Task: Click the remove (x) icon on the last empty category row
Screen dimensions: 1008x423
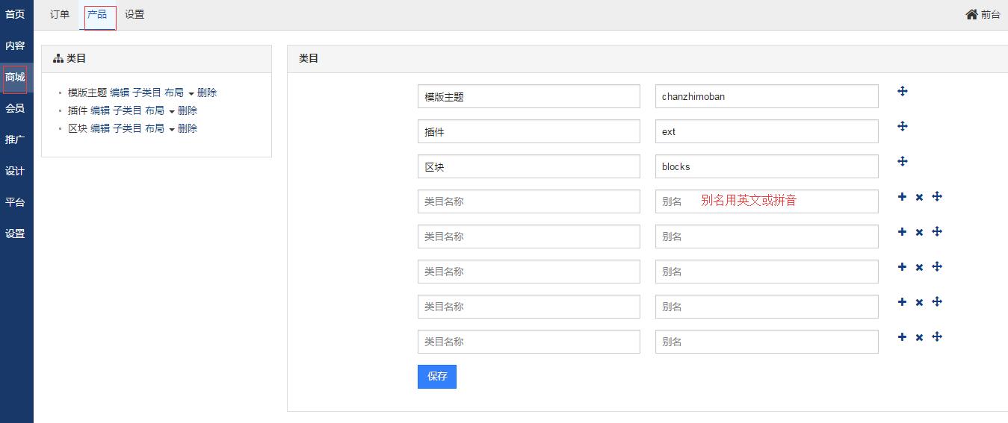Action: coord(919,338)
